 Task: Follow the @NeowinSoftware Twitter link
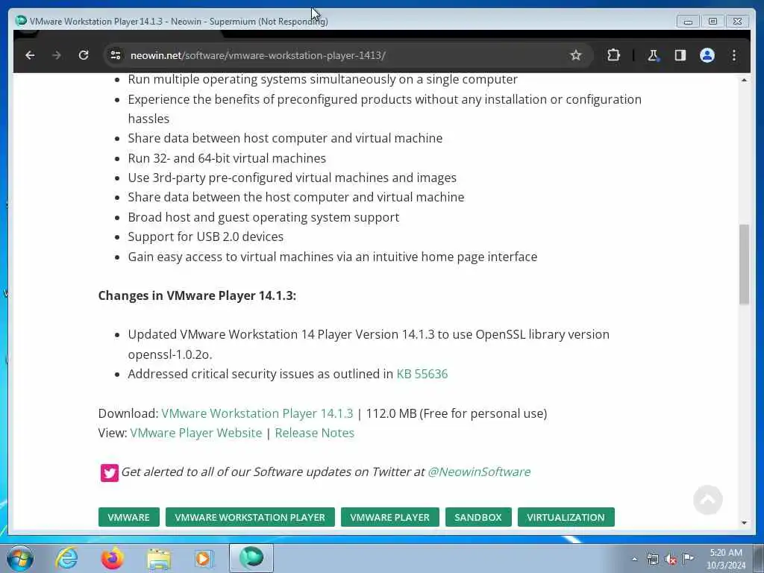coord(479,472)
